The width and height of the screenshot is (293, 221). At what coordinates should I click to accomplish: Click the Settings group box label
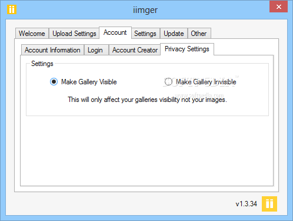[42, 64]
